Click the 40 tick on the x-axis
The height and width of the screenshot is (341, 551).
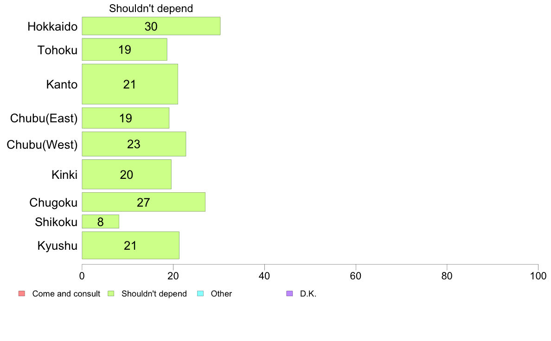pos(264,276)
